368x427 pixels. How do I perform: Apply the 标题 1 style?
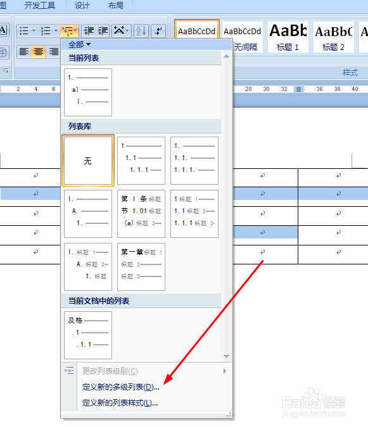(x=288, y=37)
